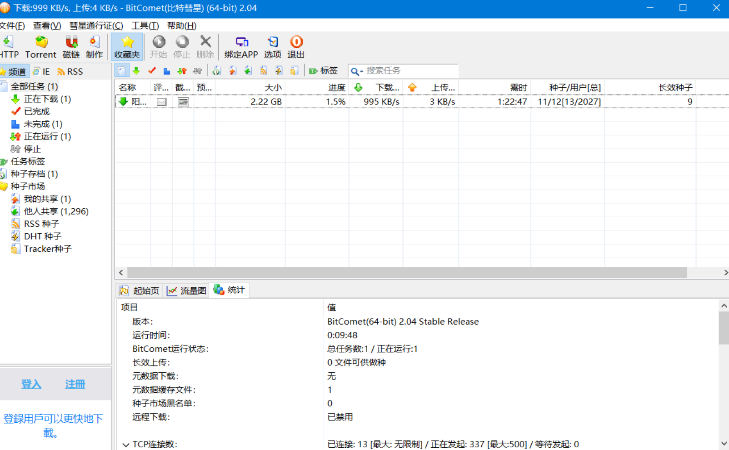Sort by 种子/用户[总] column header
Image resolution: width=729 pixels, height=450 pixels.
tap(568, 87)
